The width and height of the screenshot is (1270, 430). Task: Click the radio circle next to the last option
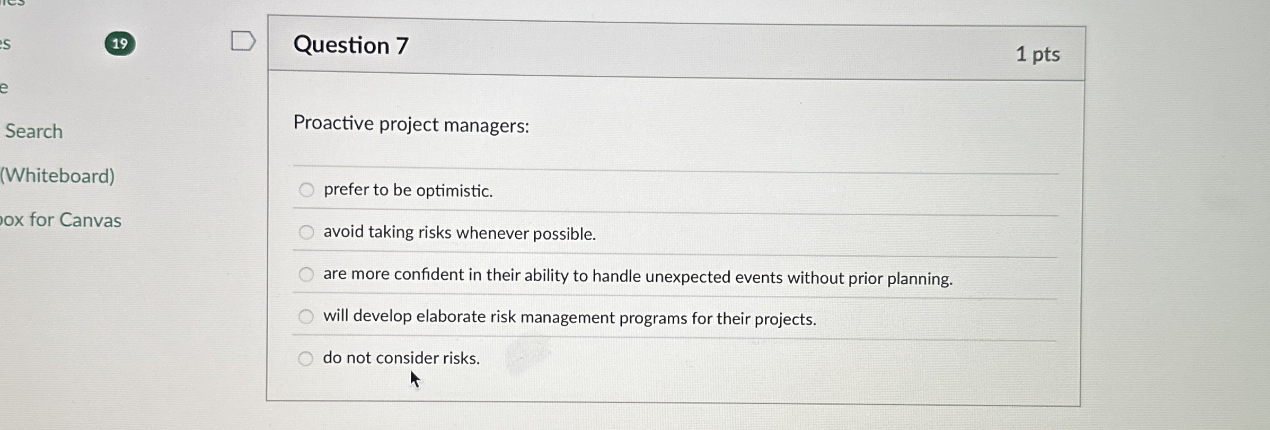(x=306, y=358)
